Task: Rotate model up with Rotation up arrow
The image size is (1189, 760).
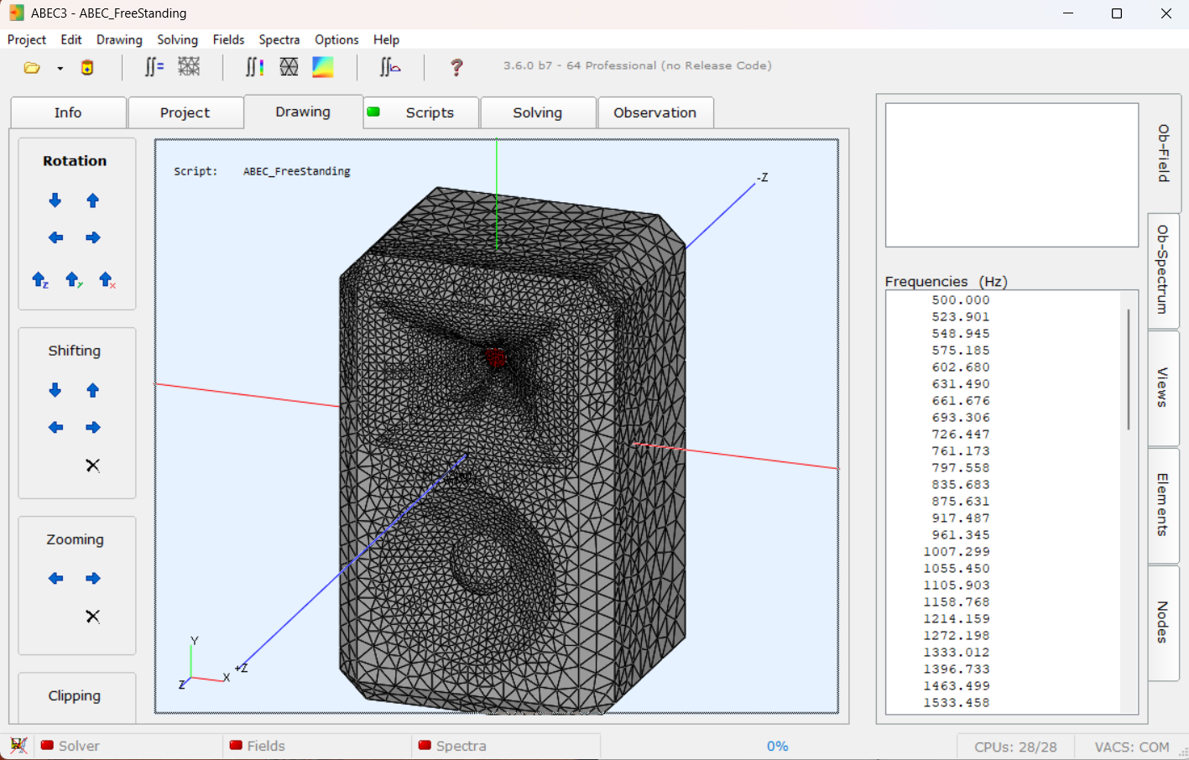Action: click(93, 200)
